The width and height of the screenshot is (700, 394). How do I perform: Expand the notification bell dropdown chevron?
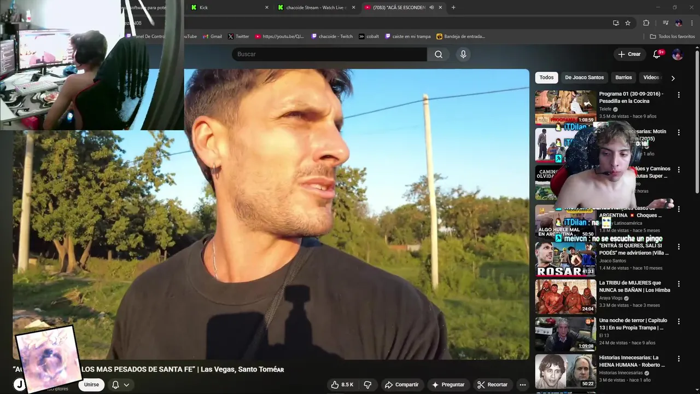click(126, 385)
